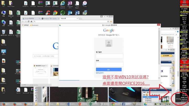Select the resume Word document on desktop
189x106 pixels.
(x=18, y=91)
